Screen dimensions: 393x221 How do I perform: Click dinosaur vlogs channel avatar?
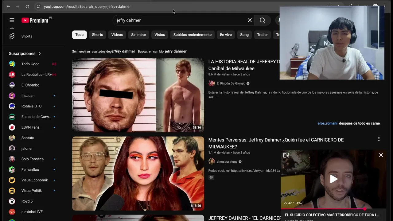click(212, 162)
